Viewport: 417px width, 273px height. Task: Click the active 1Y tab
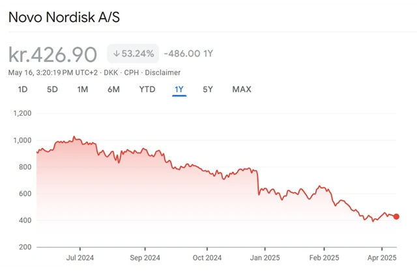point(179,90)
